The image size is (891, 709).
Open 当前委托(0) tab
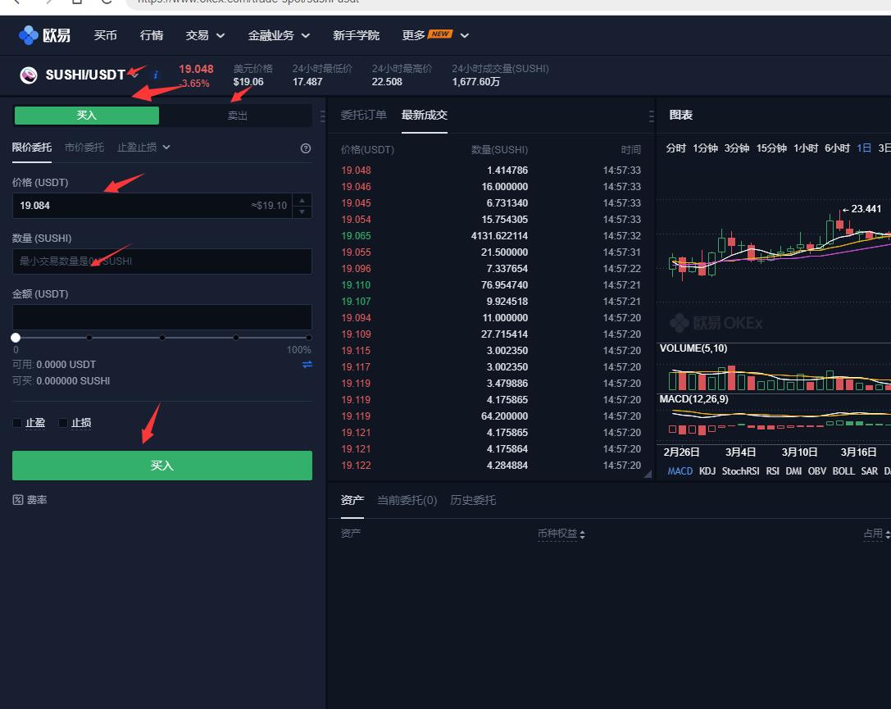(407, 500)
